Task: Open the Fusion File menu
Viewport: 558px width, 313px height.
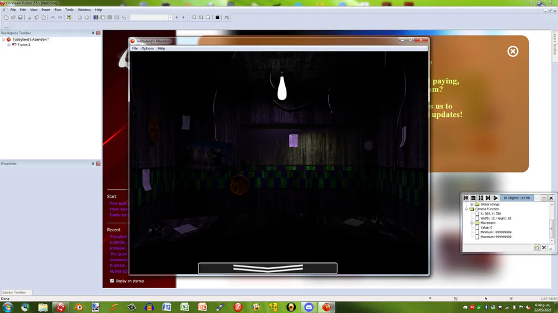Action: (x=13, y=10)
